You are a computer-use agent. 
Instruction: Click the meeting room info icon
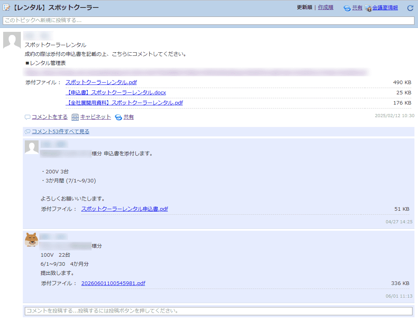point(368,8)
